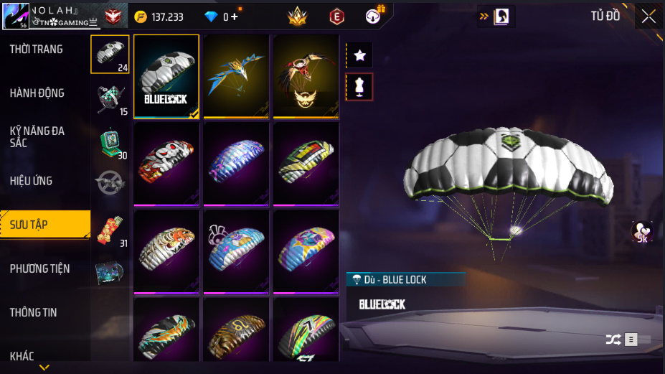Image resolution: width=665 pixels, height=374 pixels.
Task: Add diamonds with the plus button
Action: click(235, 17)
